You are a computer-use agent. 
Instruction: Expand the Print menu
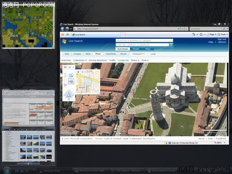pos(145,60)
